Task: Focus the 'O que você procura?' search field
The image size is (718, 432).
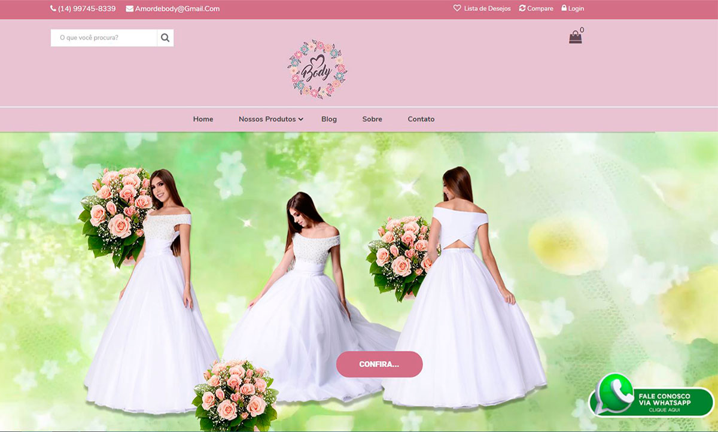Action: click(x=104, y=38)
